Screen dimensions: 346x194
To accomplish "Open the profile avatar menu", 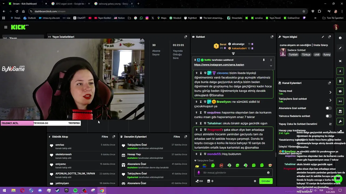I will pyautogui.click(x=336, y=27).
